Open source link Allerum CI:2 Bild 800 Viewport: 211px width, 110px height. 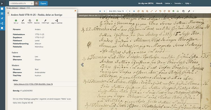(x=33, y=84)
